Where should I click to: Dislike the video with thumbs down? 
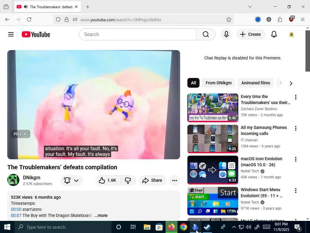point(128,180)
